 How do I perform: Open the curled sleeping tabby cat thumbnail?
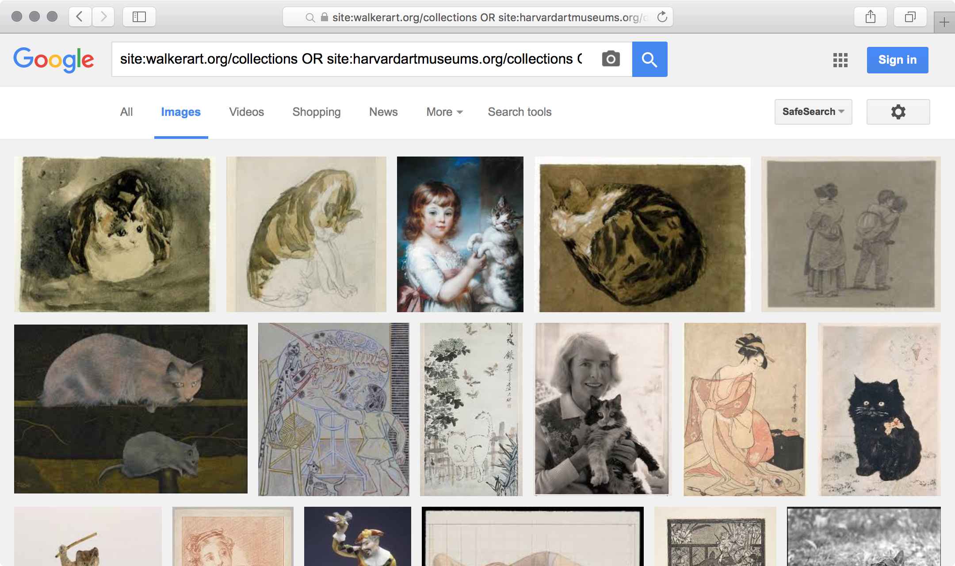642,234
